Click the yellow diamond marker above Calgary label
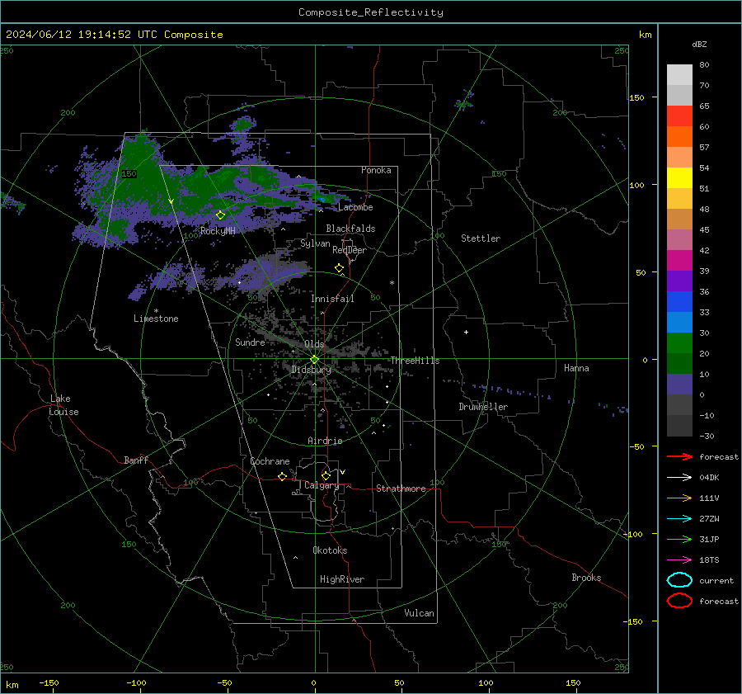This screenshot has width=742, height=694. point(326,475)
